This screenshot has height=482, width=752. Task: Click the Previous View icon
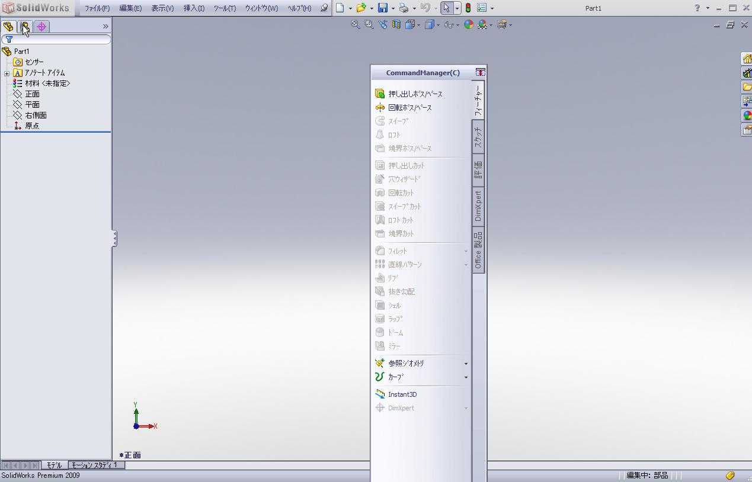point(383,25)
